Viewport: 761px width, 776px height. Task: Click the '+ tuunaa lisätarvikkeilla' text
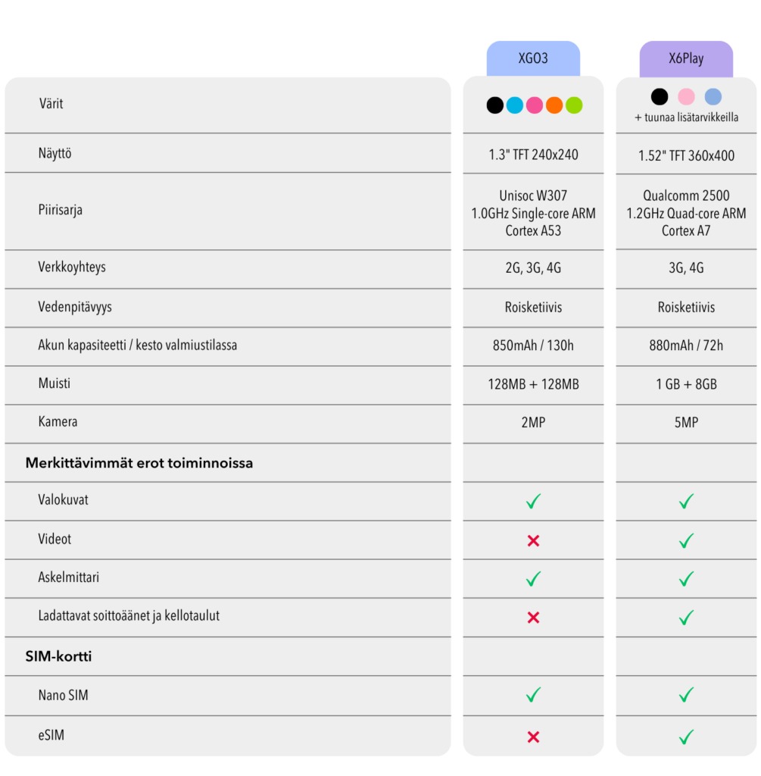(x=686, y=117)
